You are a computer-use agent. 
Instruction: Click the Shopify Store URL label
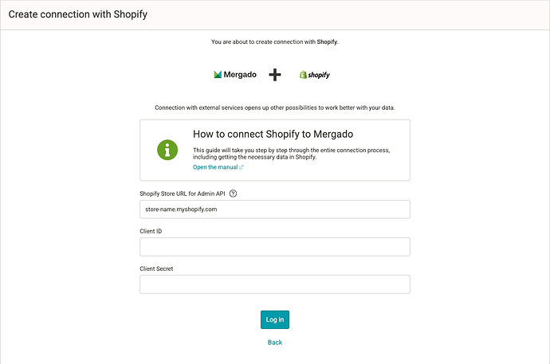(182, 194)
